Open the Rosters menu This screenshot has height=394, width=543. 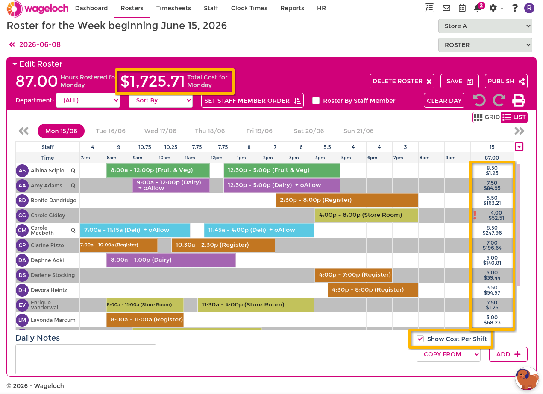click(132, 8)
